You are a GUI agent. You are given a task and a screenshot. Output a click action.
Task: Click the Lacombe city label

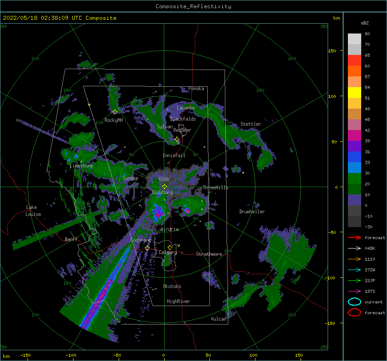(186, 108)
